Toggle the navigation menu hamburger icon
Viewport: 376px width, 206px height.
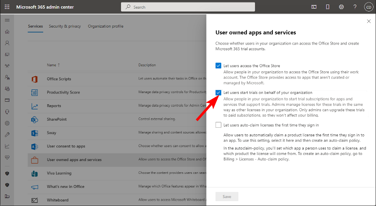(7, 20)
